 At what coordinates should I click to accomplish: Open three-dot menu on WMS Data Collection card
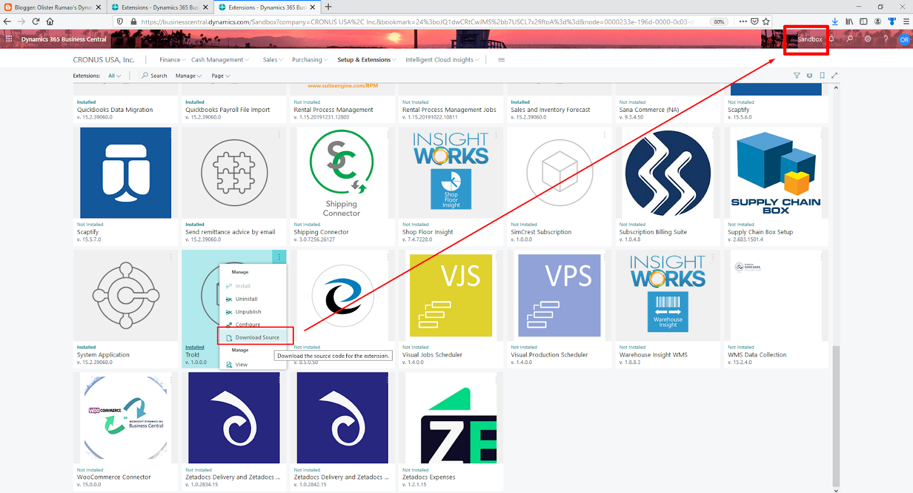click(x=821, y=257)
